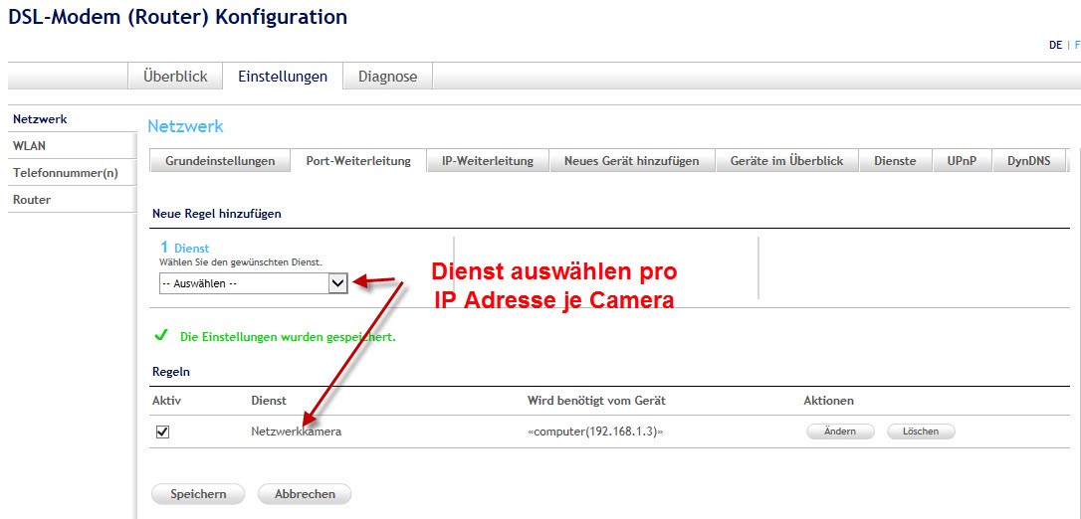This screenshot has width=1081, height=519.
Task: Switch language to DE
Action: tap(1055, 45)
